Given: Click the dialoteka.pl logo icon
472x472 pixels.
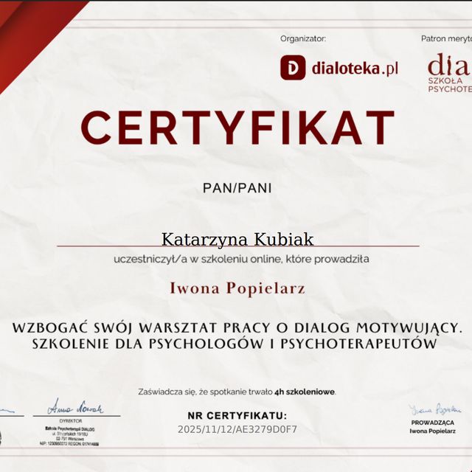Looking at the screenshot, I should [x=293, y=68].
